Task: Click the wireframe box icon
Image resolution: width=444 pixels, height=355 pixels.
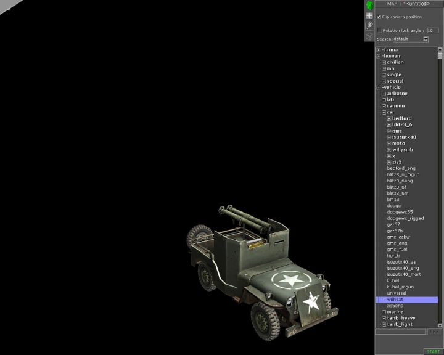Action: tap(369, 36)
